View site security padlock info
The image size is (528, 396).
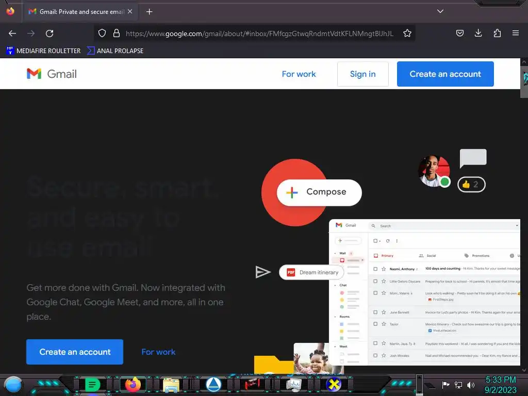(117, 33)
